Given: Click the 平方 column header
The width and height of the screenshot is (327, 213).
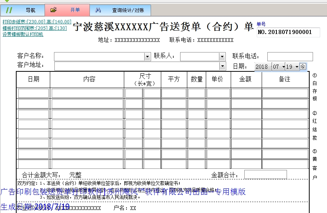Looking at the screenshot, I should tap(174, 79).
